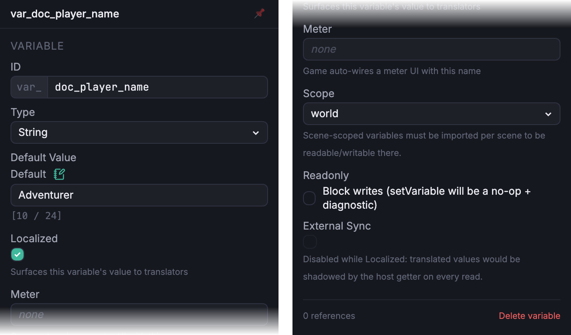
Task: Click the Default value field with Adventurer
Action: point(139,195)
